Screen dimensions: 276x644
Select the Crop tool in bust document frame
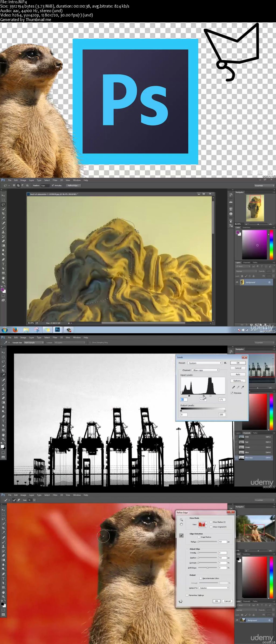4,213
